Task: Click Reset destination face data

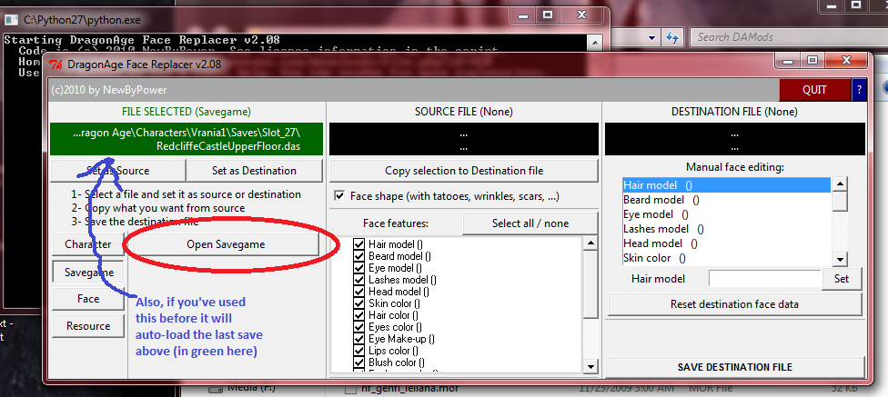Action: point(734,304)
